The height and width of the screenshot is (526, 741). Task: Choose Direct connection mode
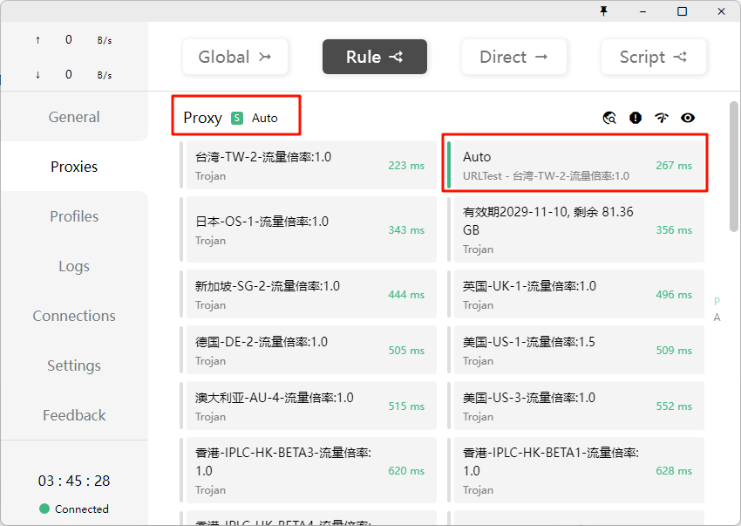(513, 57)
